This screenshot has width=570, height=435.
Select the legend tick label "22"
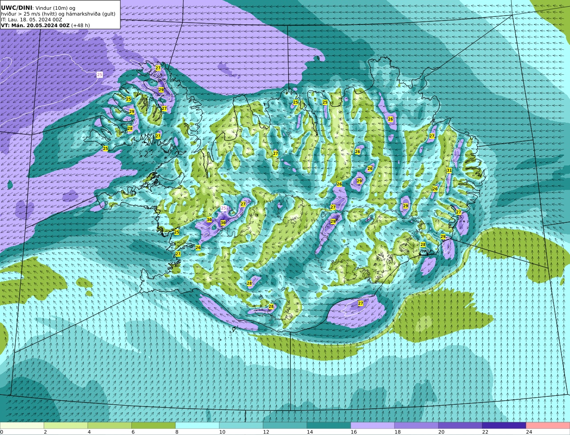pyautogui.click(x=485, y=432)
